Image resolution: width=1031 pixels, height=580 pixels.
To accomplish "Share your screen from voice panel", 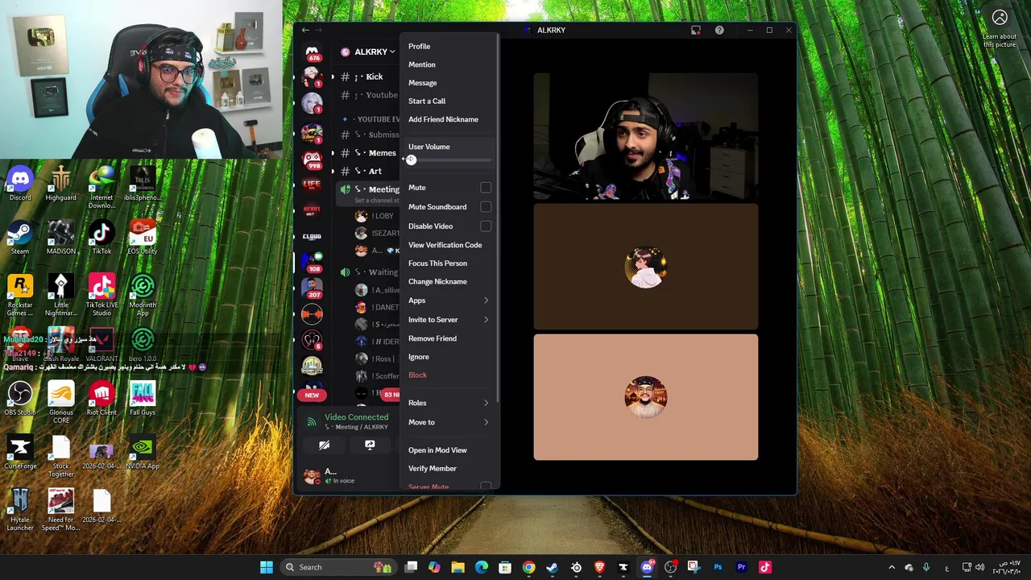I will point(370,445).
